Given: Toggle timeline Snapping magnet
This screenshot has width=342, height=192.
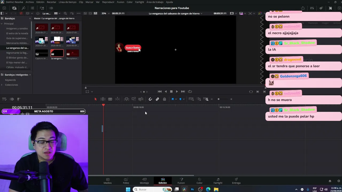Looking at the screenshot, I should point(150,99).
